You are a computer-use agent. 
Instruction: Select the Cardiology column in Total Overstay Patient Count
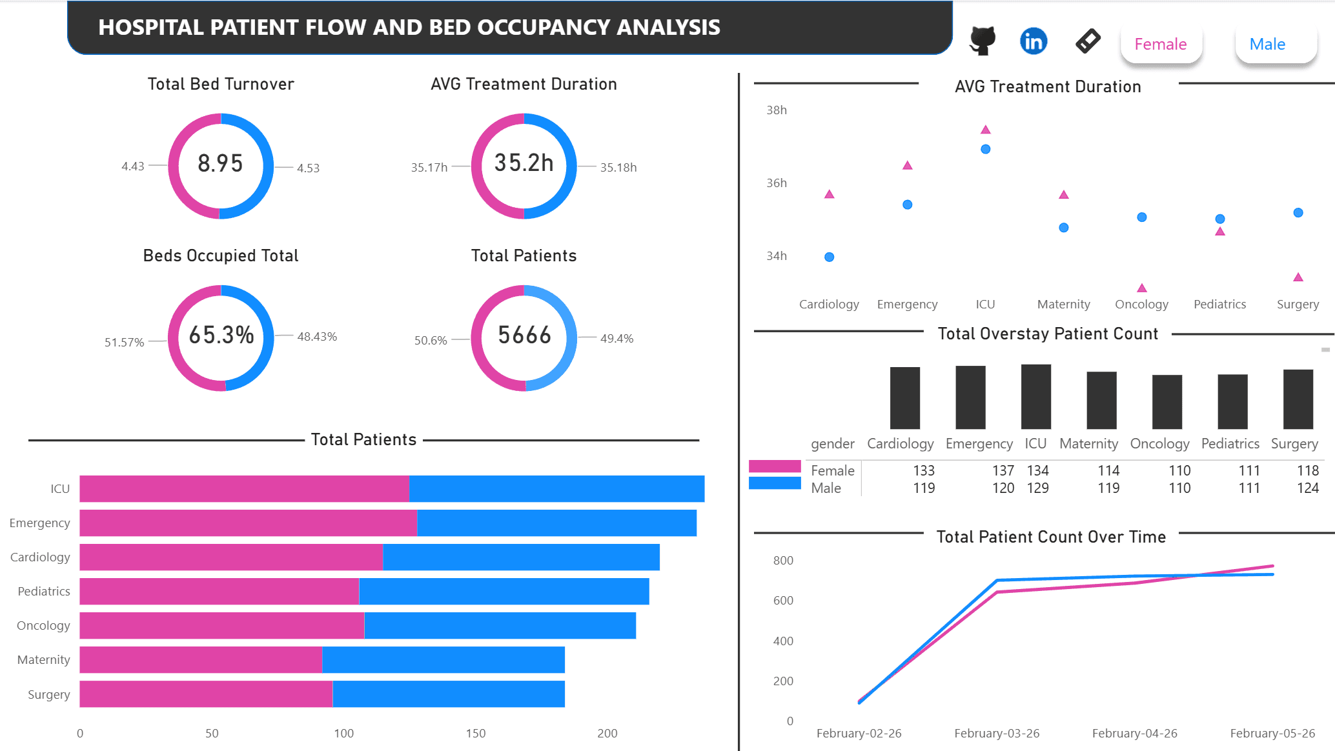[904, 397]
